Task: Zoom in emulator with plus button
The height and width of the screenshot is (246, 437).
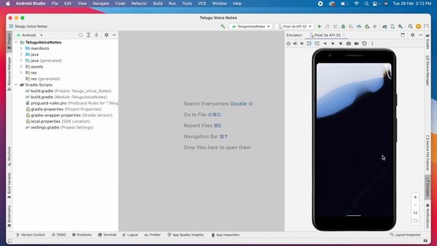Action: point(415,197)
